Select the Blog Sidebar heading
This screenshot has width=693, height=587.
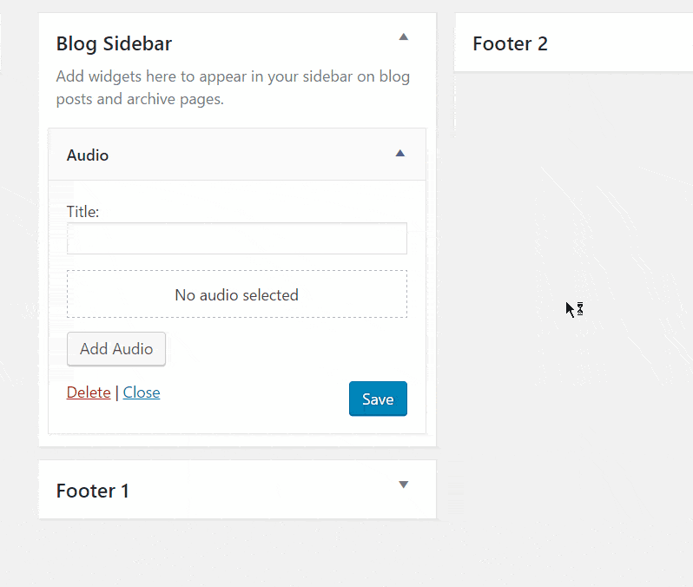[114, 43]
